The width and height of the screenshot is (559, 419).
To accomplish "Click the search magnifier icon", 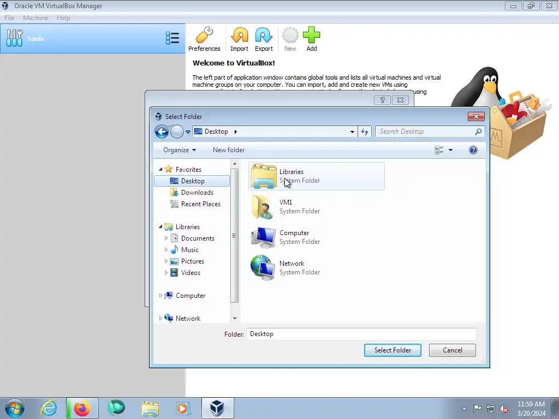I will (478, 131).
